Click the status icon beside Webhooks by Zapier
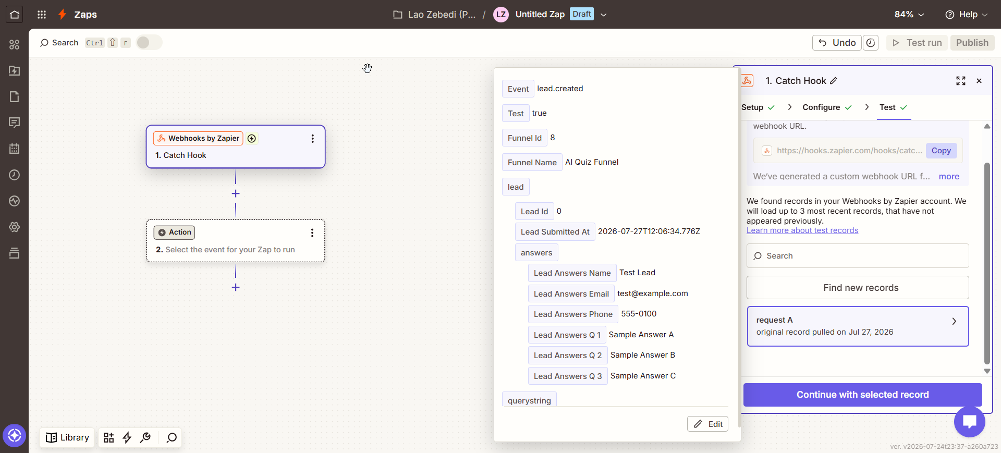The height and width of the screenshot is (453, 1001). 252,139
